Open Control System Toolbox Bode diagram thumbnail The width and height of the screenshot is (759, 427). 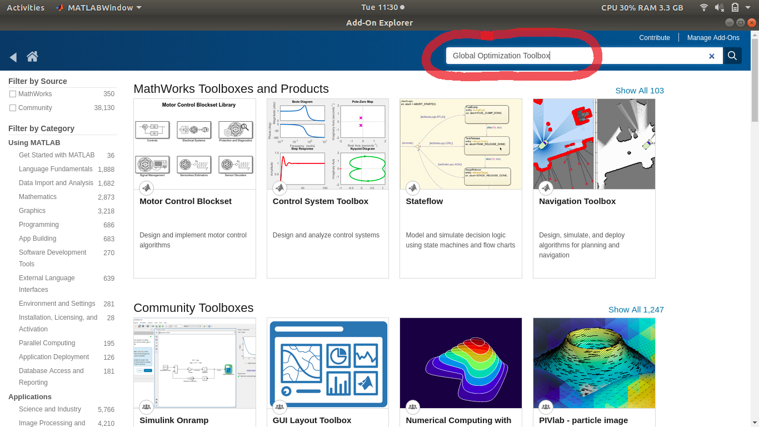point(328,144)
